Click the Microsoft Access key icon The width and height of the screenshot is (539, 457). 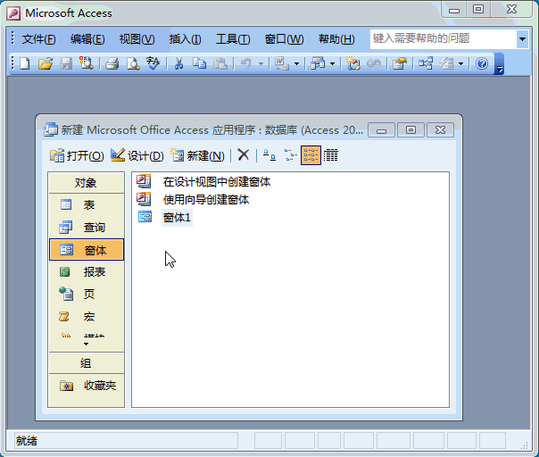(x=14, y=13)
